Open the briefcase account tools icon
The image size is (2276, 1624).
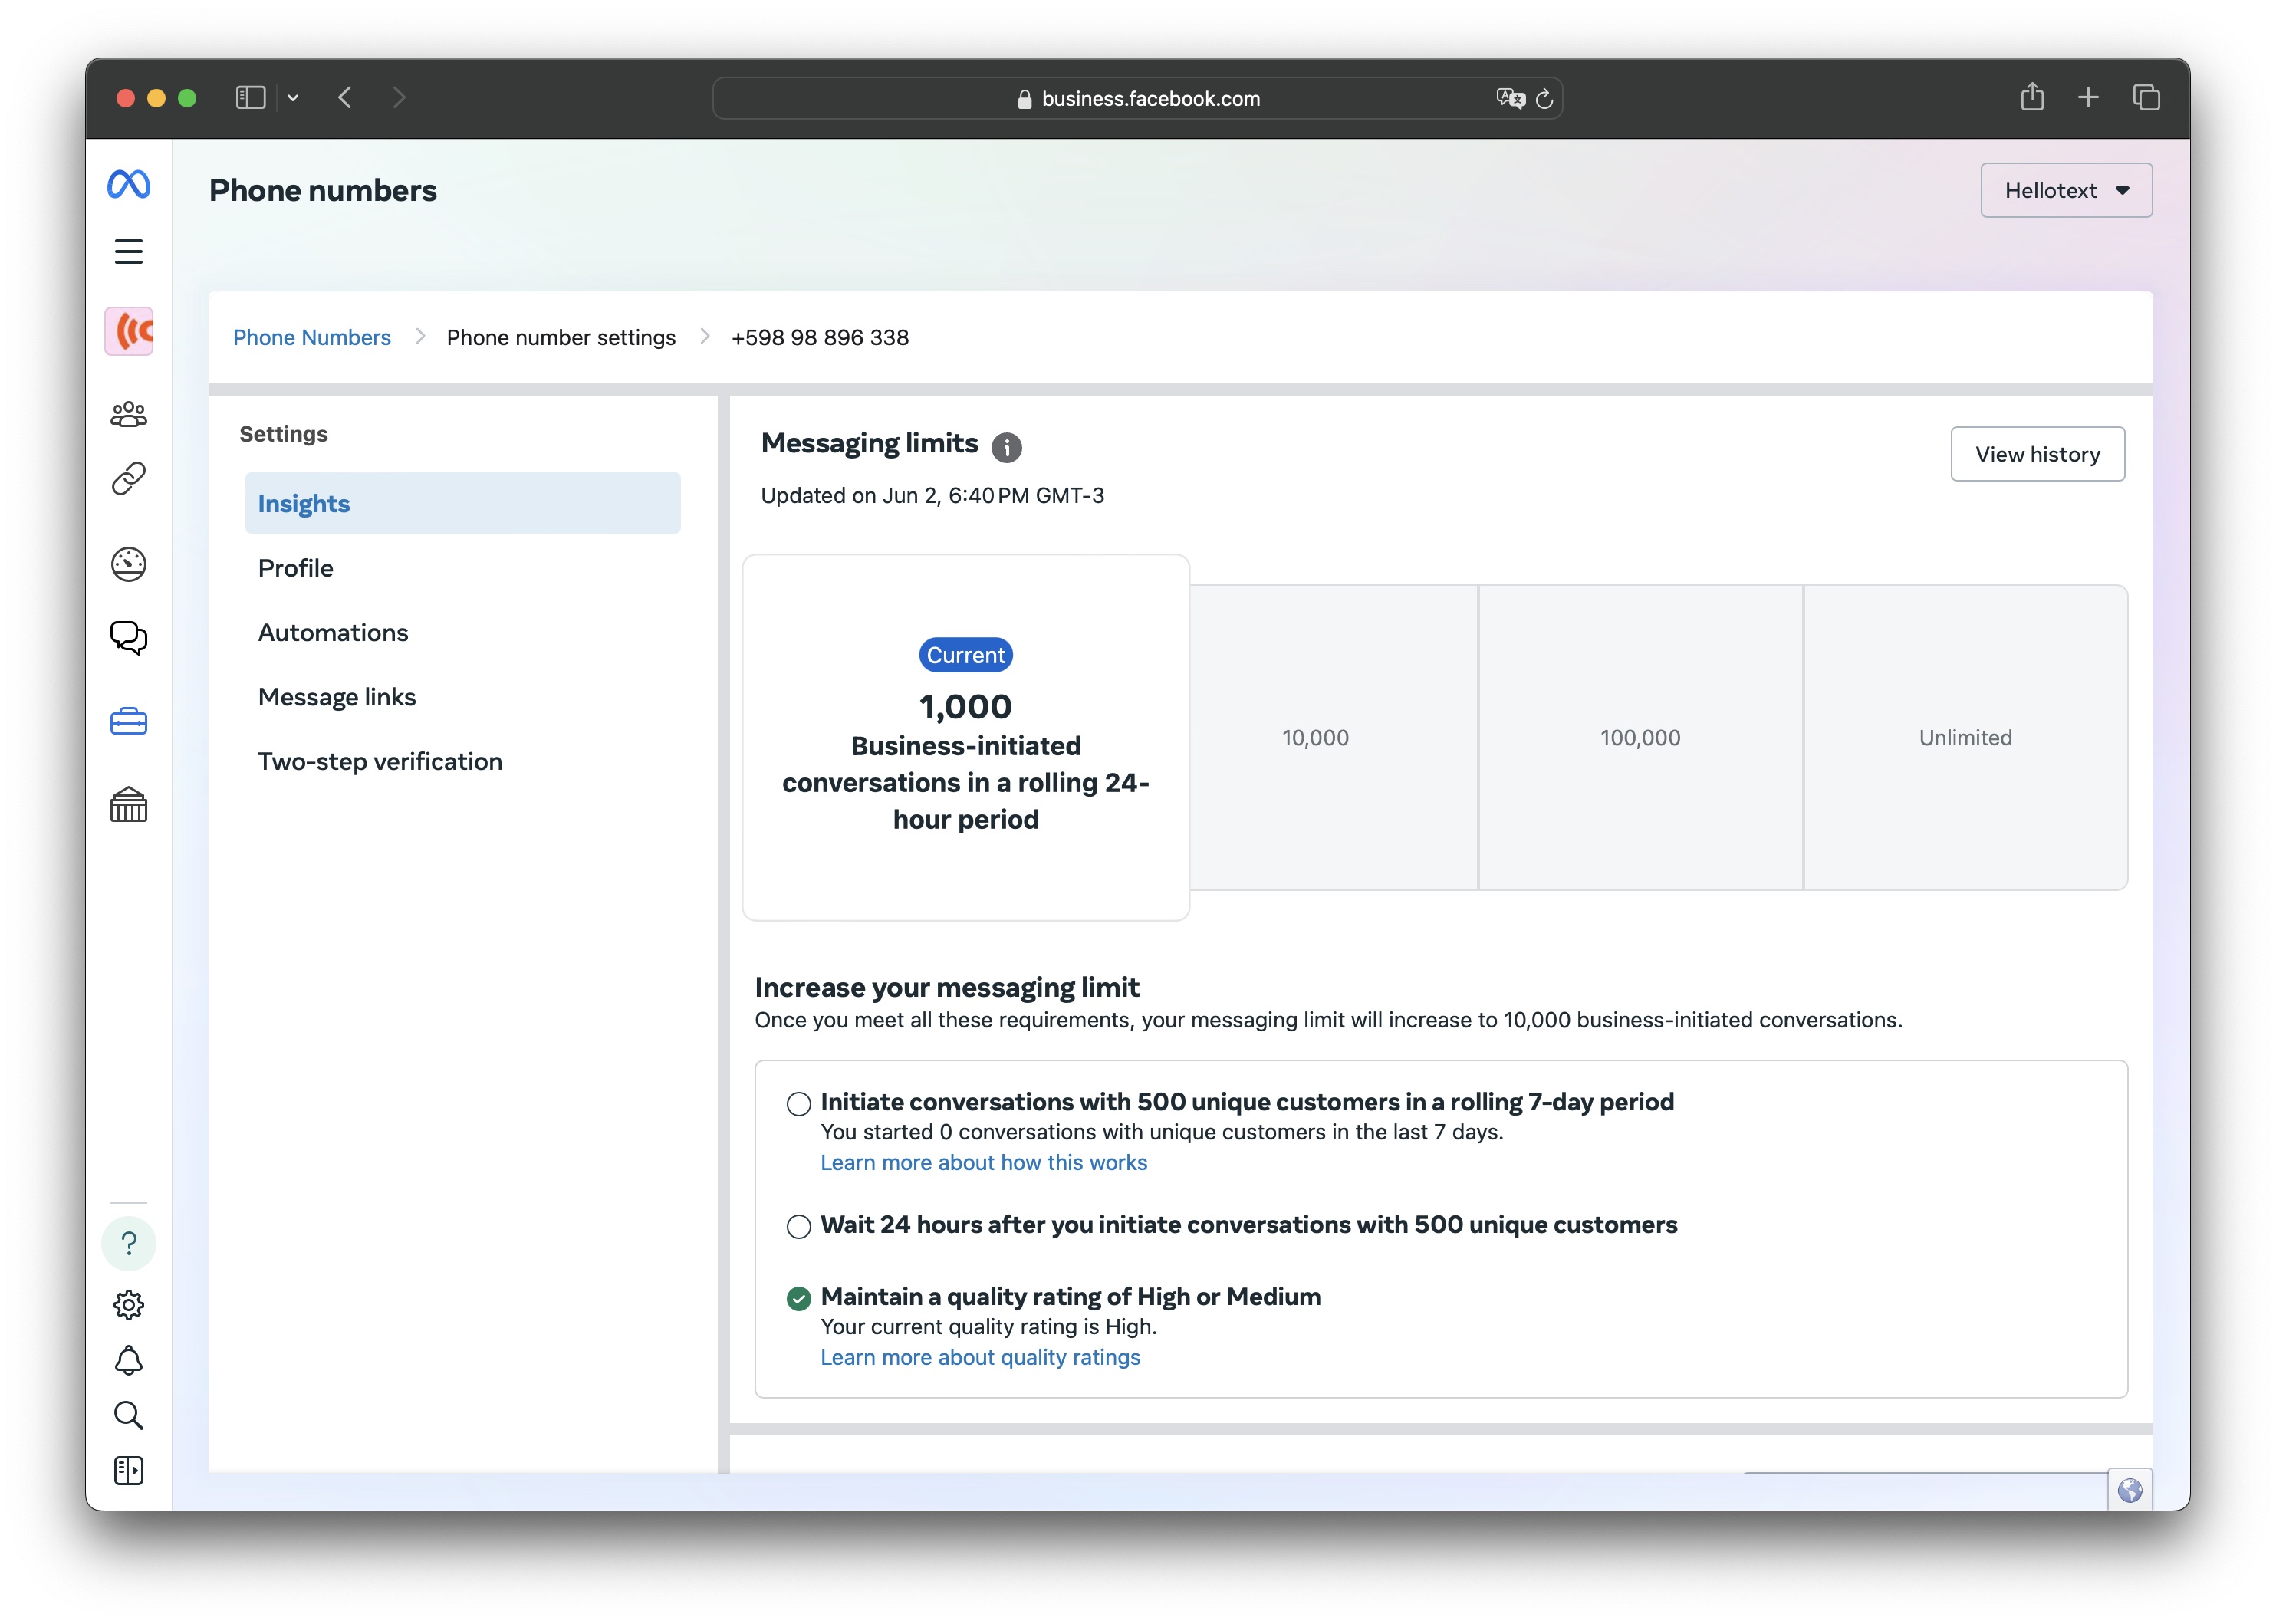(129, 721)
